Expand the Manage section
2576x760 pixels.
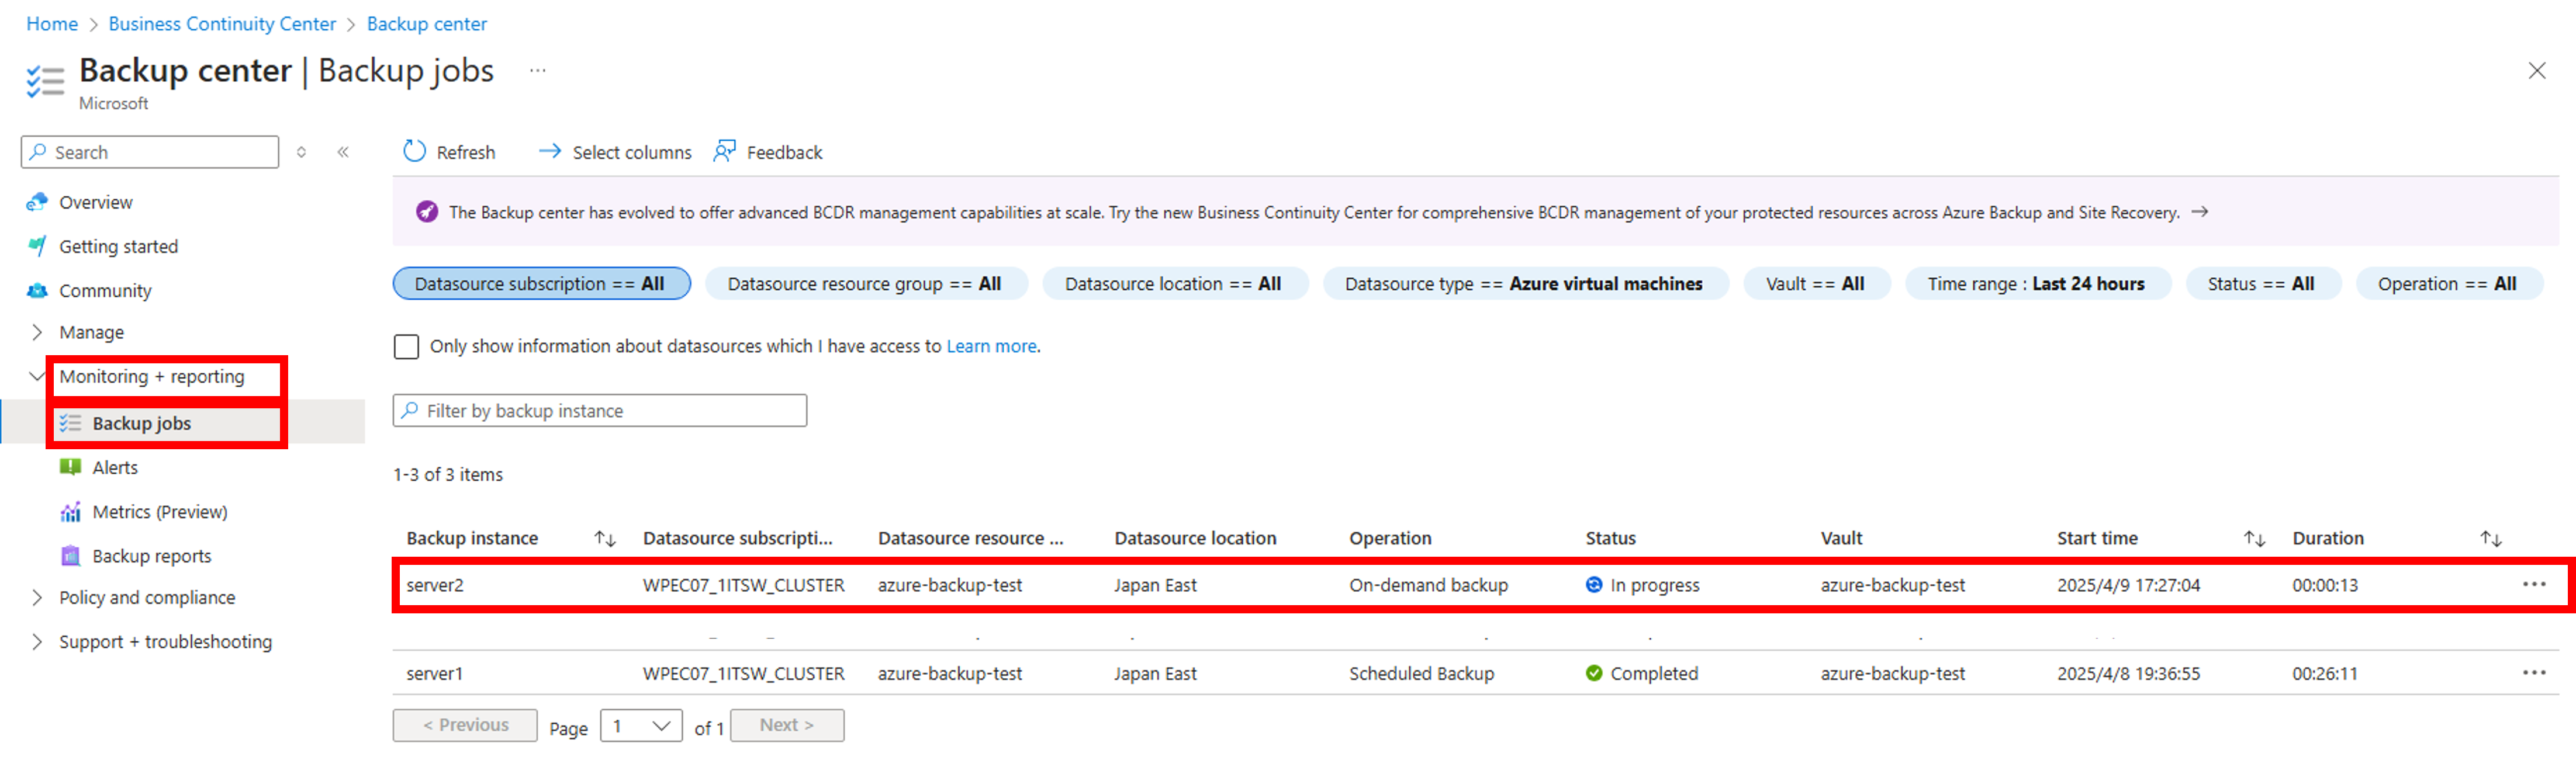click(x=37, y=332)
